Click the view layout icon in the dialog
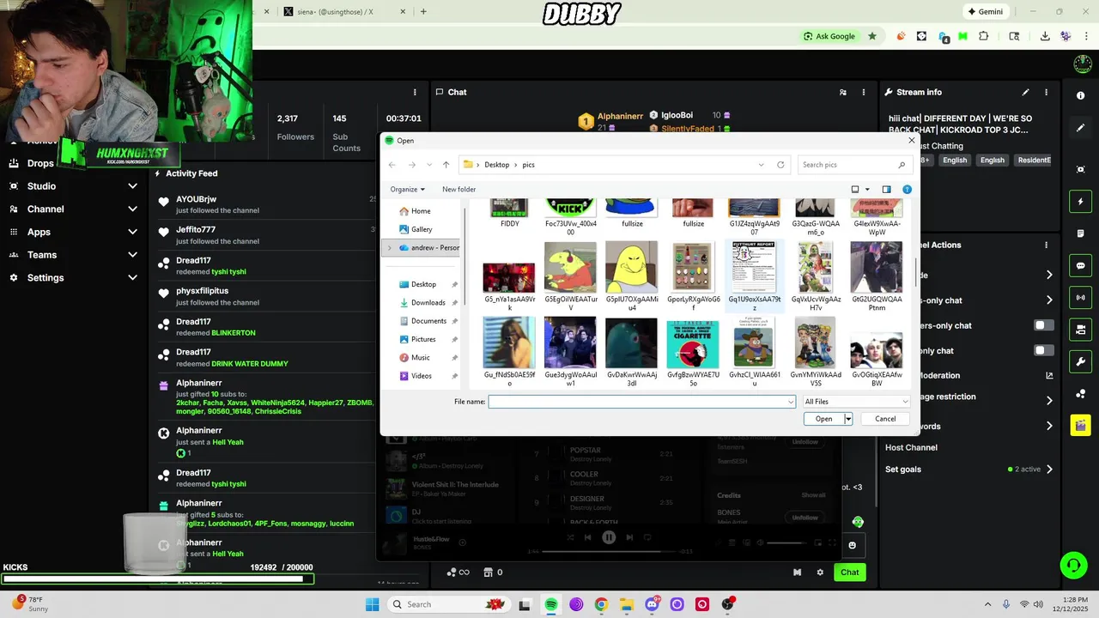 [x=855, y=190]
